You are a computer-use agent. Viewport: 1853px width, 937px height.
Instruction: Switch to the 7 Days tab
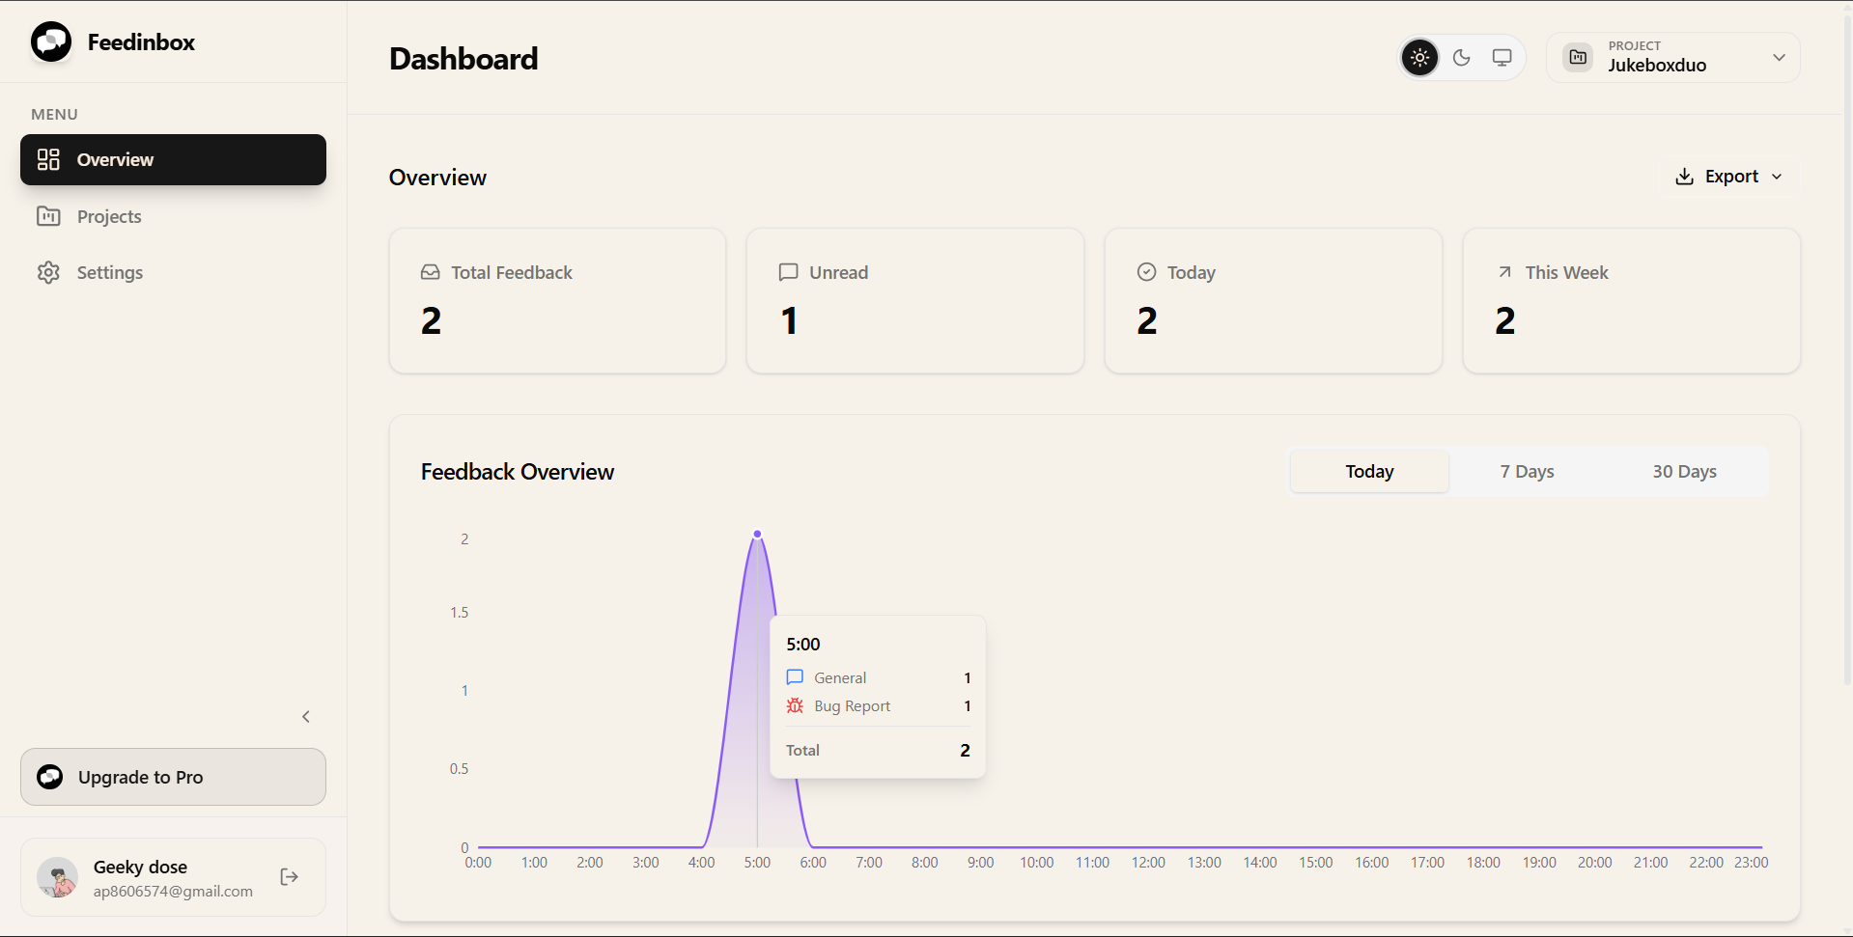point(1527,471)
